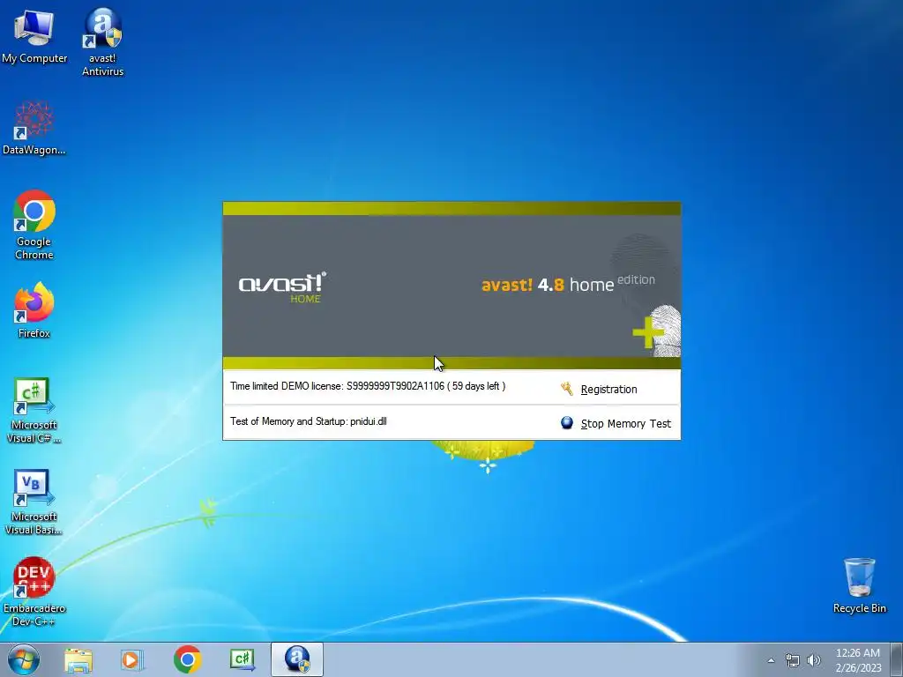
Task: Select the Recycle Bin icon
Action: tap(859, 585)
